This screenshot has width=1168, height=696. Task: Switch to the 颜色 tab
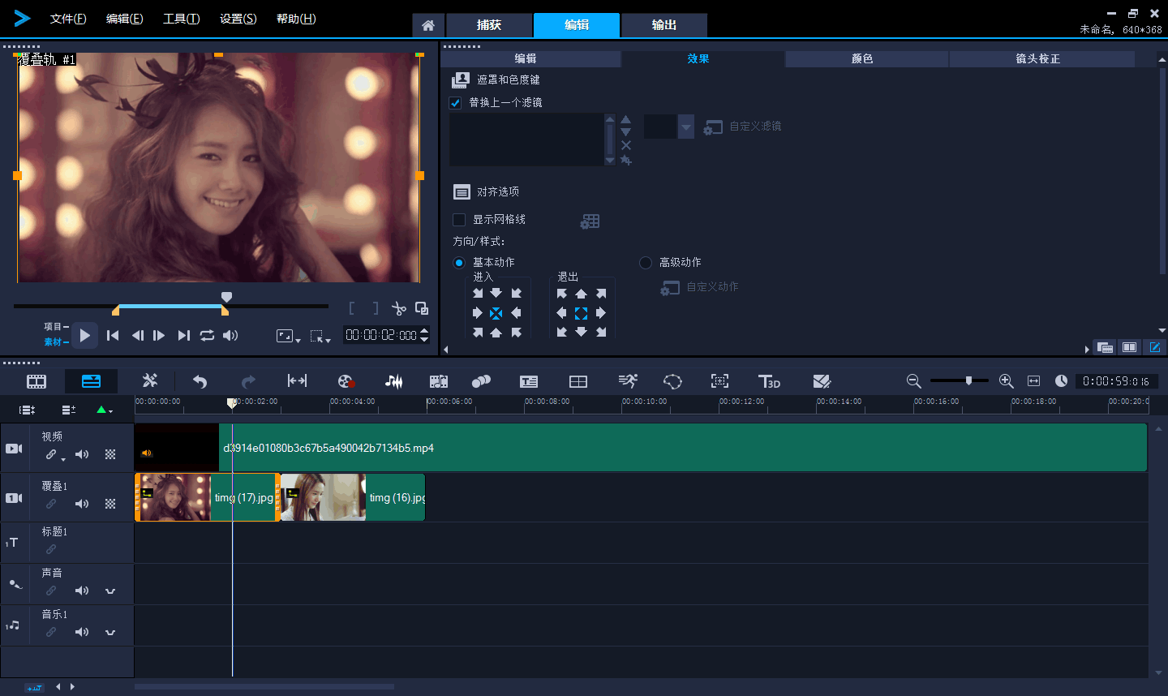point(862,59)
